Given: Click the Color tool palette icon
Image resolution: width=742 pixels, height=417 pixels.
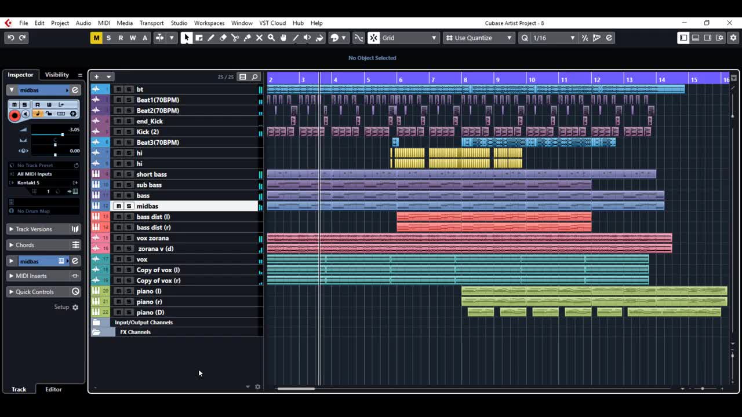Looking at the screenshot, I should click(x=334, y=38).
